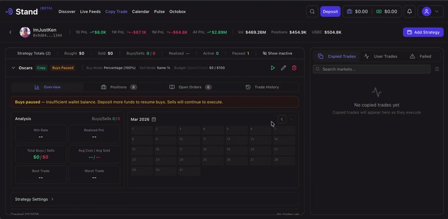448x219 pixels.
Task: Click the Avg Cost / Avg Sold card
Action: pyautogui.click(x=94, y=154)
